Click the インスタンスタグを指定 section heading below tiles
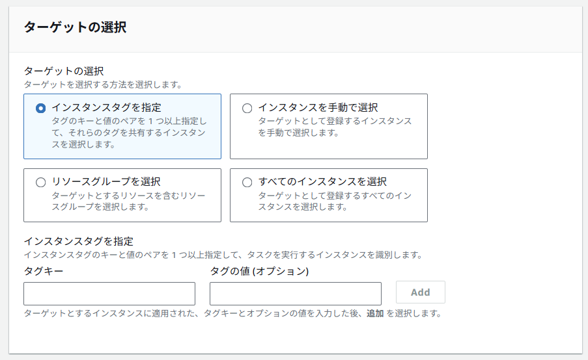The height and width of the screenshot is (360, 588). coord(78,241)
